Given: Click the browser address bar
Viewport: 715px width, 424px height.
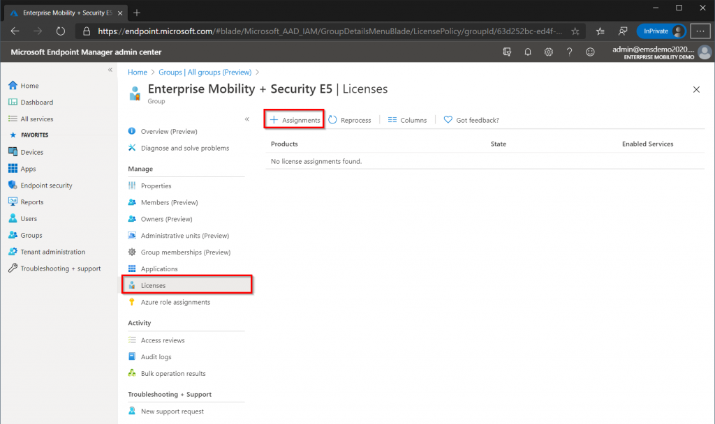Looking at the screenshot, I should [330, 31].
